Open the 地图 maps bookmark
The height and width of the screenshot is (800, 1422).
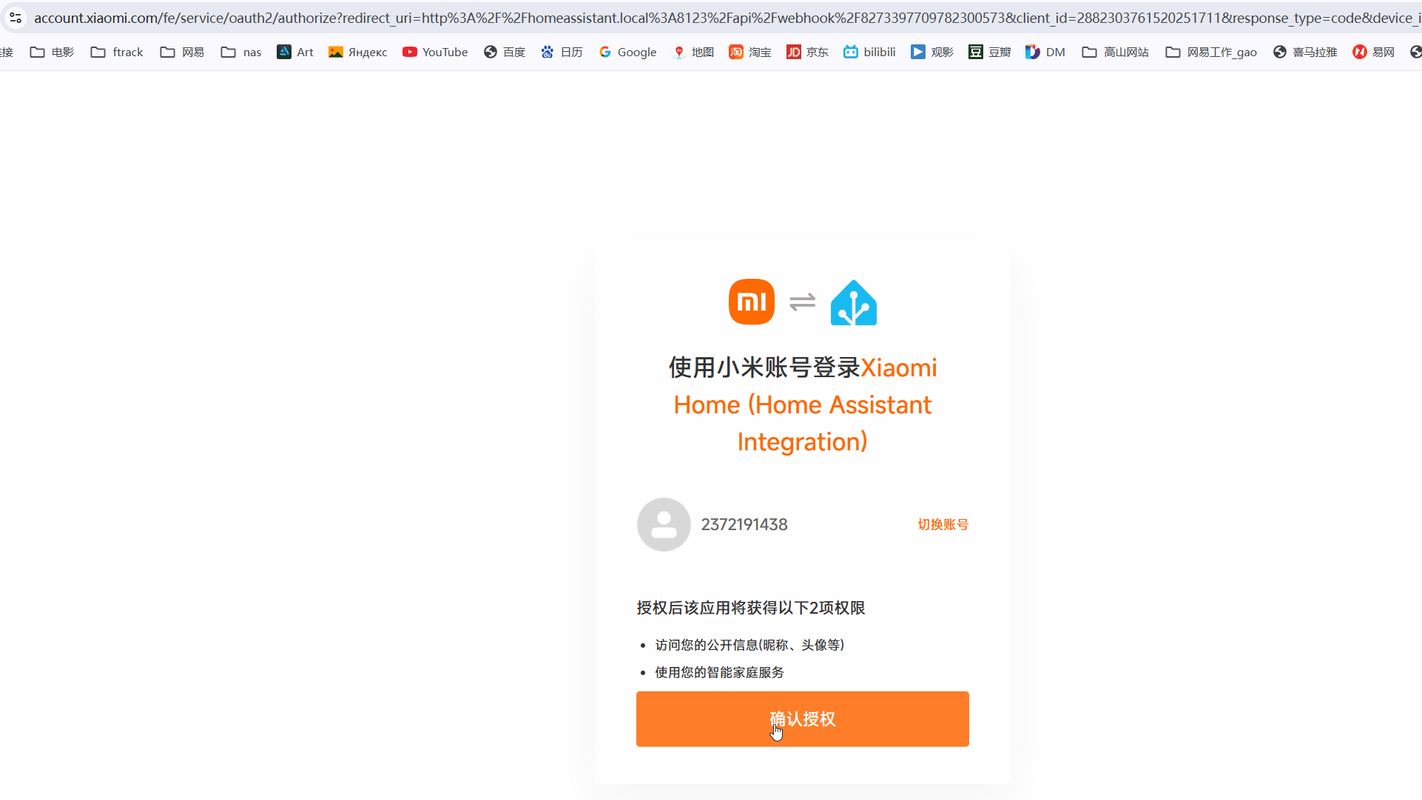pyautogui.click(x=693, y=52)
